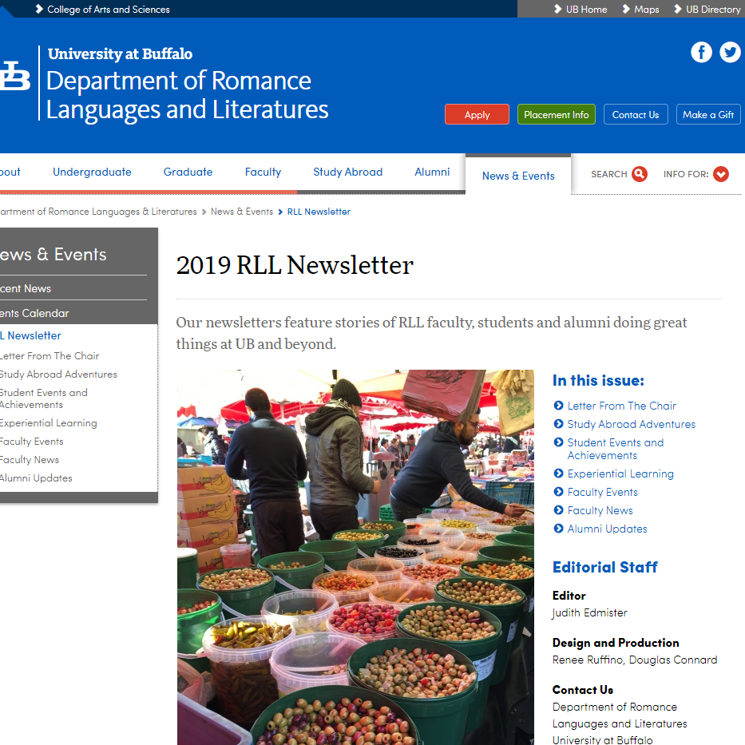Viewport: 745px width, 745px height.
Task: Select Student Events and Achievements in sidebar
Action: (x=44, y=398)
